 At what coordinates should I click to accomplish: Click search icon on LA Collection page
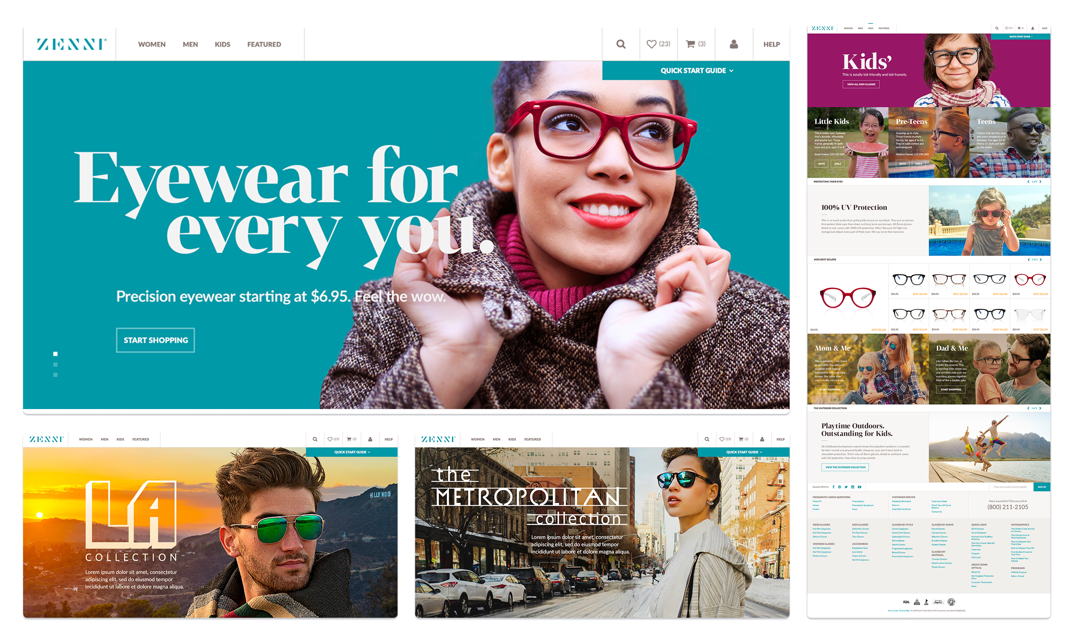coord(315,439)
